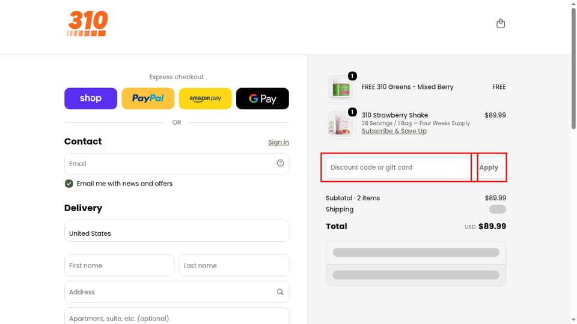The image size is (577, 324).
Task: Open the Sign in link
Action: [278, 142]
